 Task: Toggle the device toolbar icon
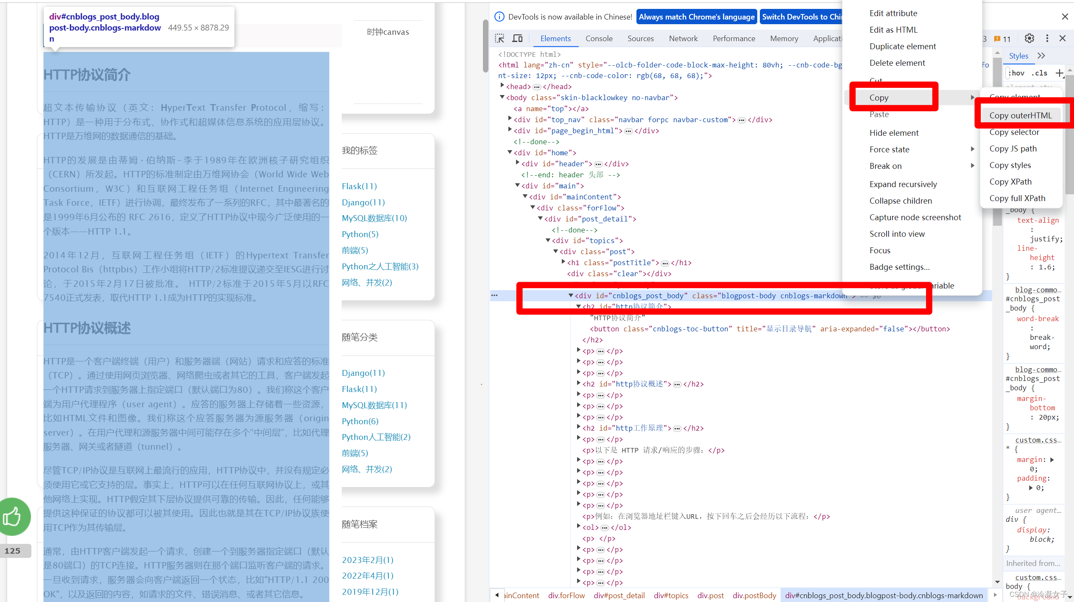point(517,39)
